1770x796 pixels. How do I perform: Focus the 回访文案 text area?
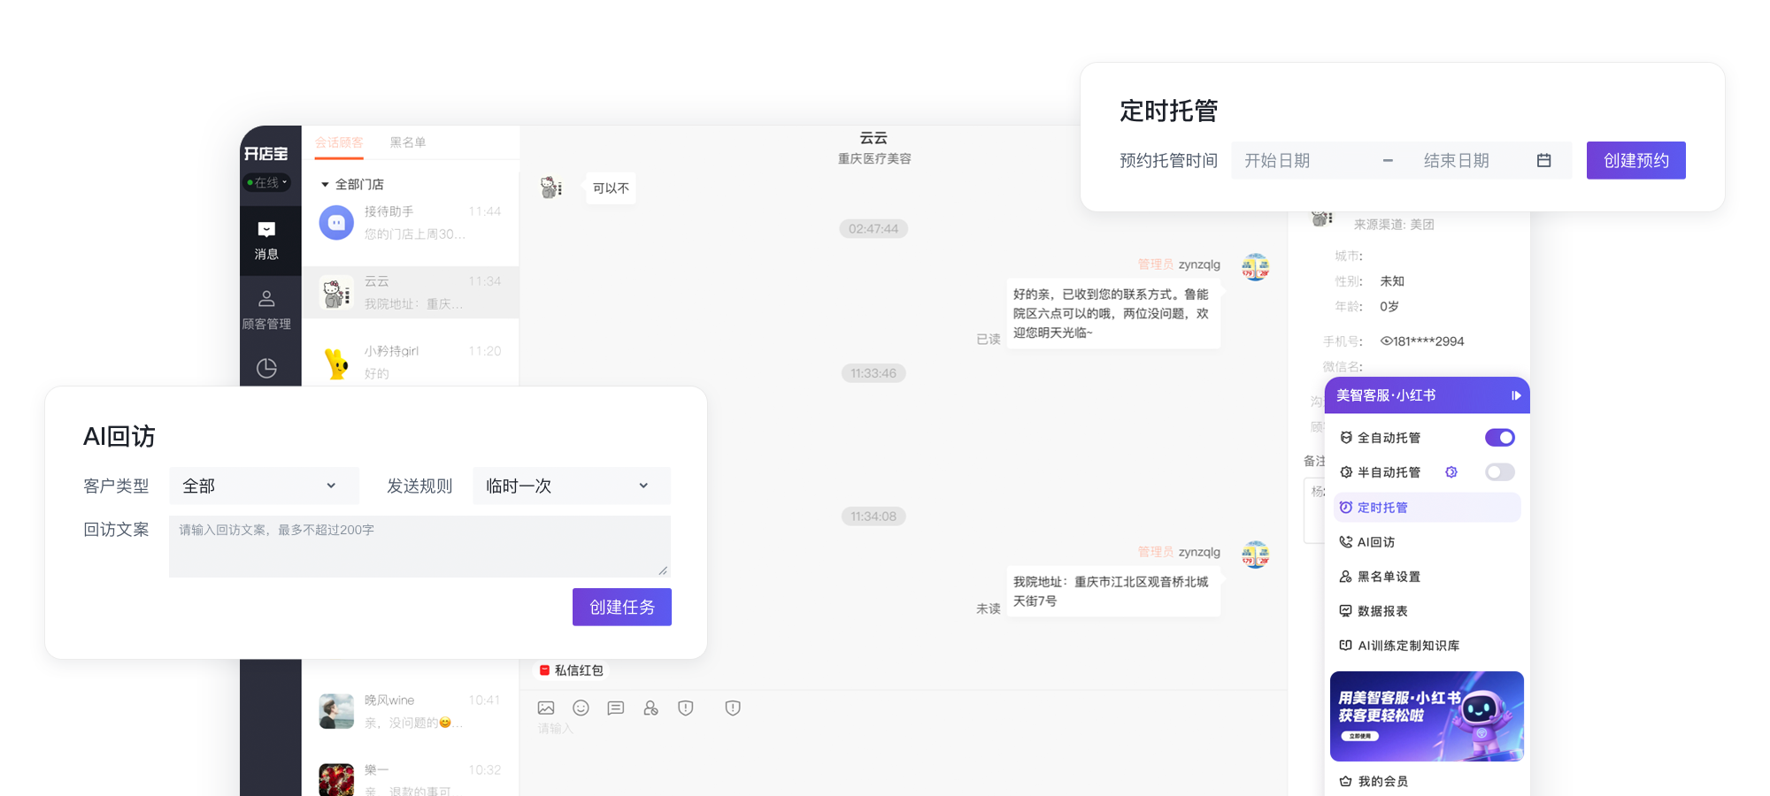coord(419,547)
